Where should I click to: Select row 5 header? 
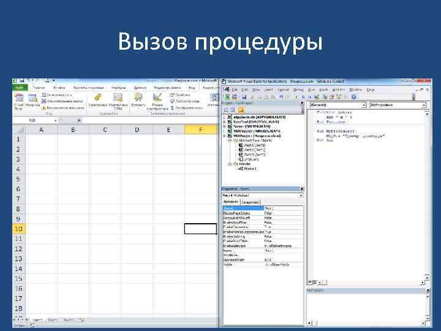pyautogui.click(x=18, y=179)
